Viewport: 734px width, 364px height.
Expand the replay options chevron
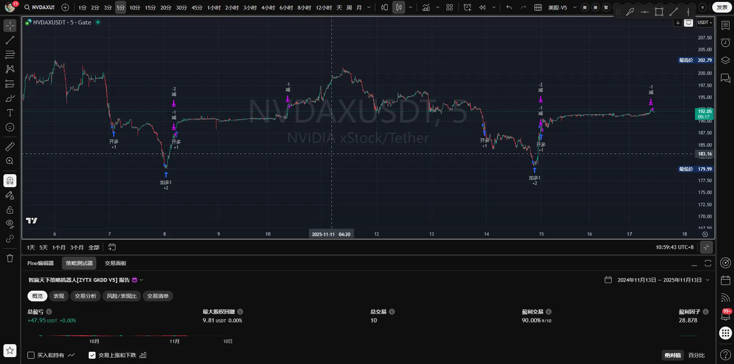[494, 7]
